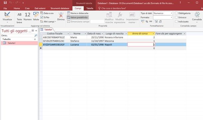Apply thousands separator format icon
The height and width of the screenshot is (120, 203).
pos(151,22)
